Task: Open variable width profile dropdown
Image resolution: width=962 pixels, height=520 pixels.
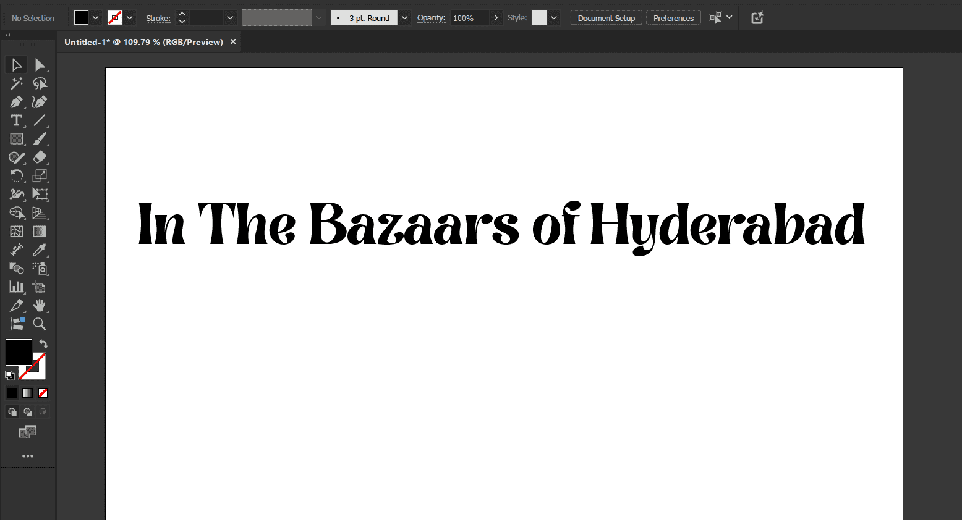Action: (x=319, y=18)
